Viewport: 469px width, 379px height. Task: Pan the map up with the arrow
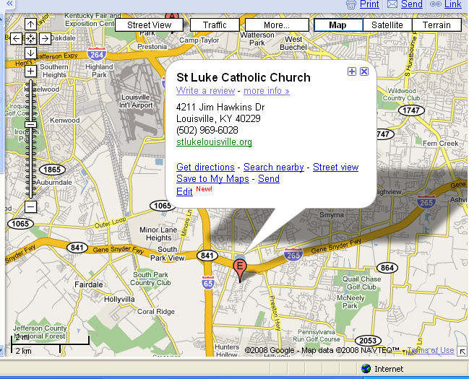click(x=30, y=25)
